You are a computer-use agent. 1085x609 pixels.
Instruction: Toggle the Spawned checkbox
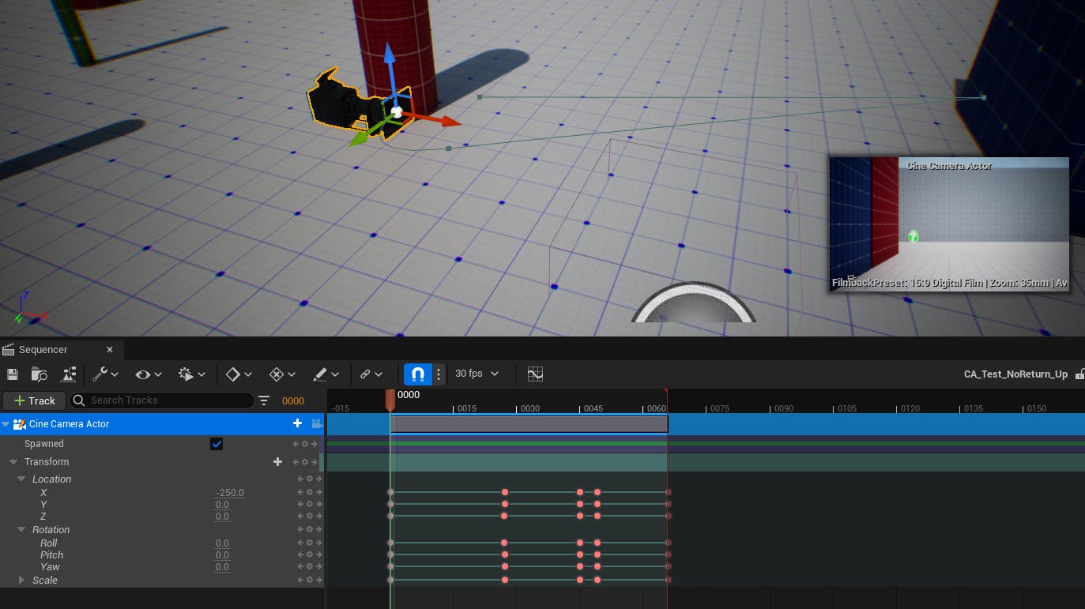pyautogui.click(x=217, y=444)
